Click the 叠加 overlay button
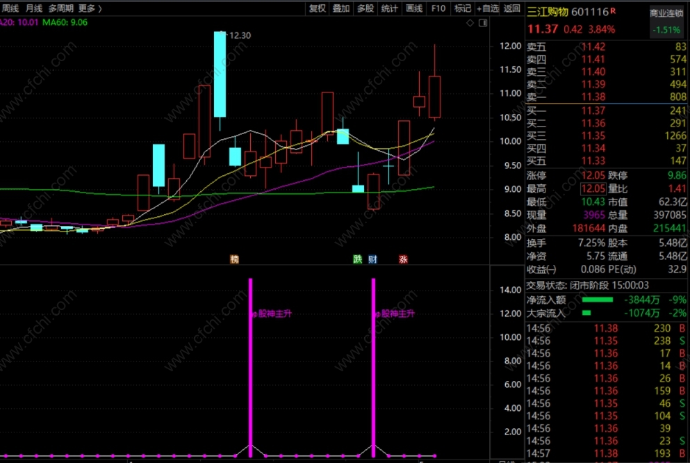This screenshot has height=463, width=690. click(x=341, y=8)
